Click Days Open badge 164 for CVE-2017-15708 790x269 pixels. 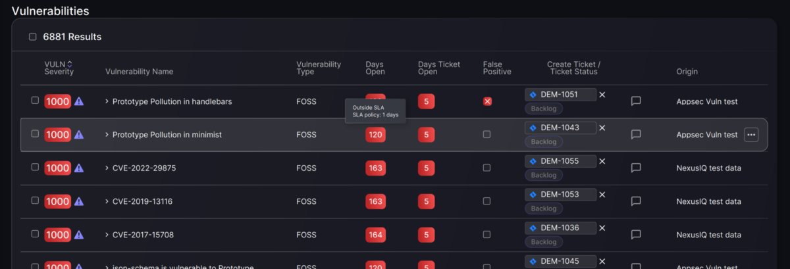[x=376, y=235]
